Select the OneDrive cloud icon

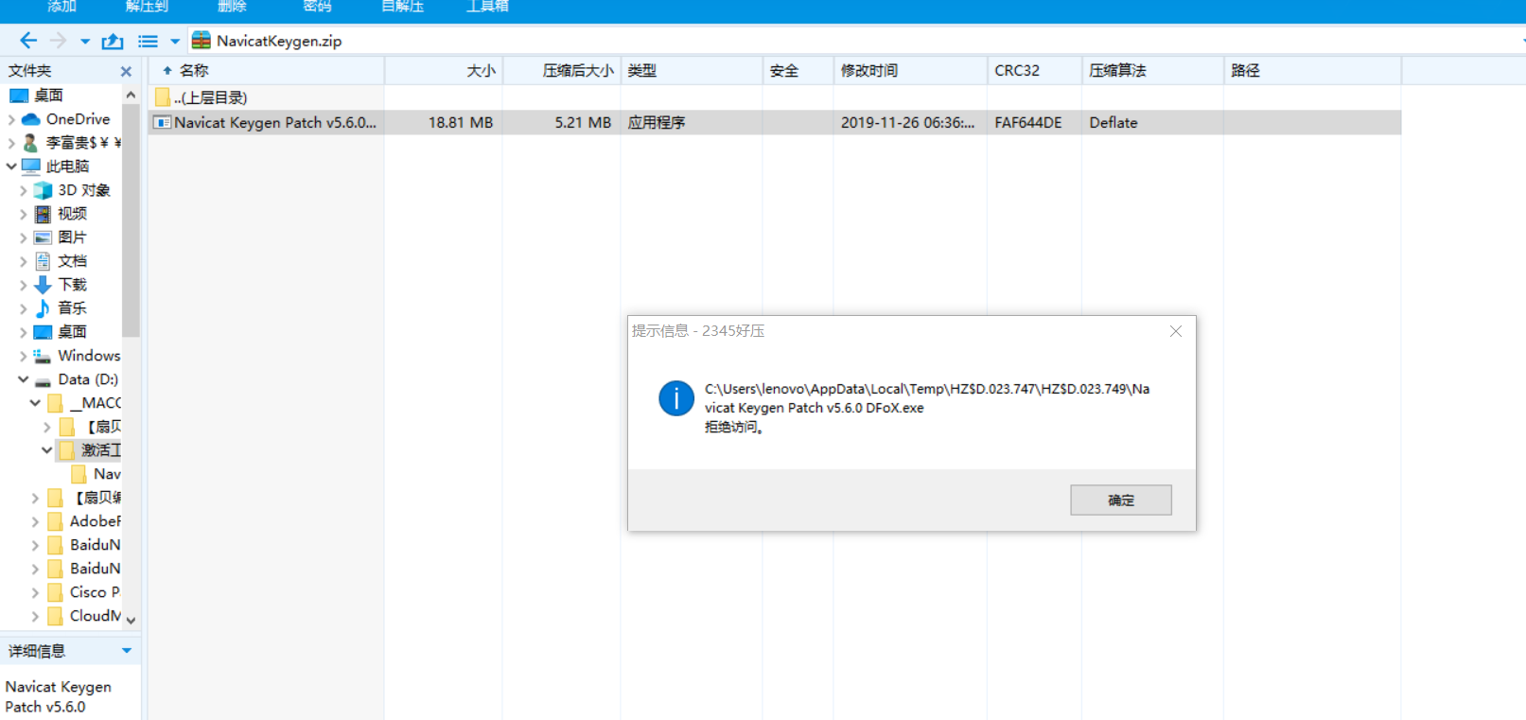coord(30,119)
